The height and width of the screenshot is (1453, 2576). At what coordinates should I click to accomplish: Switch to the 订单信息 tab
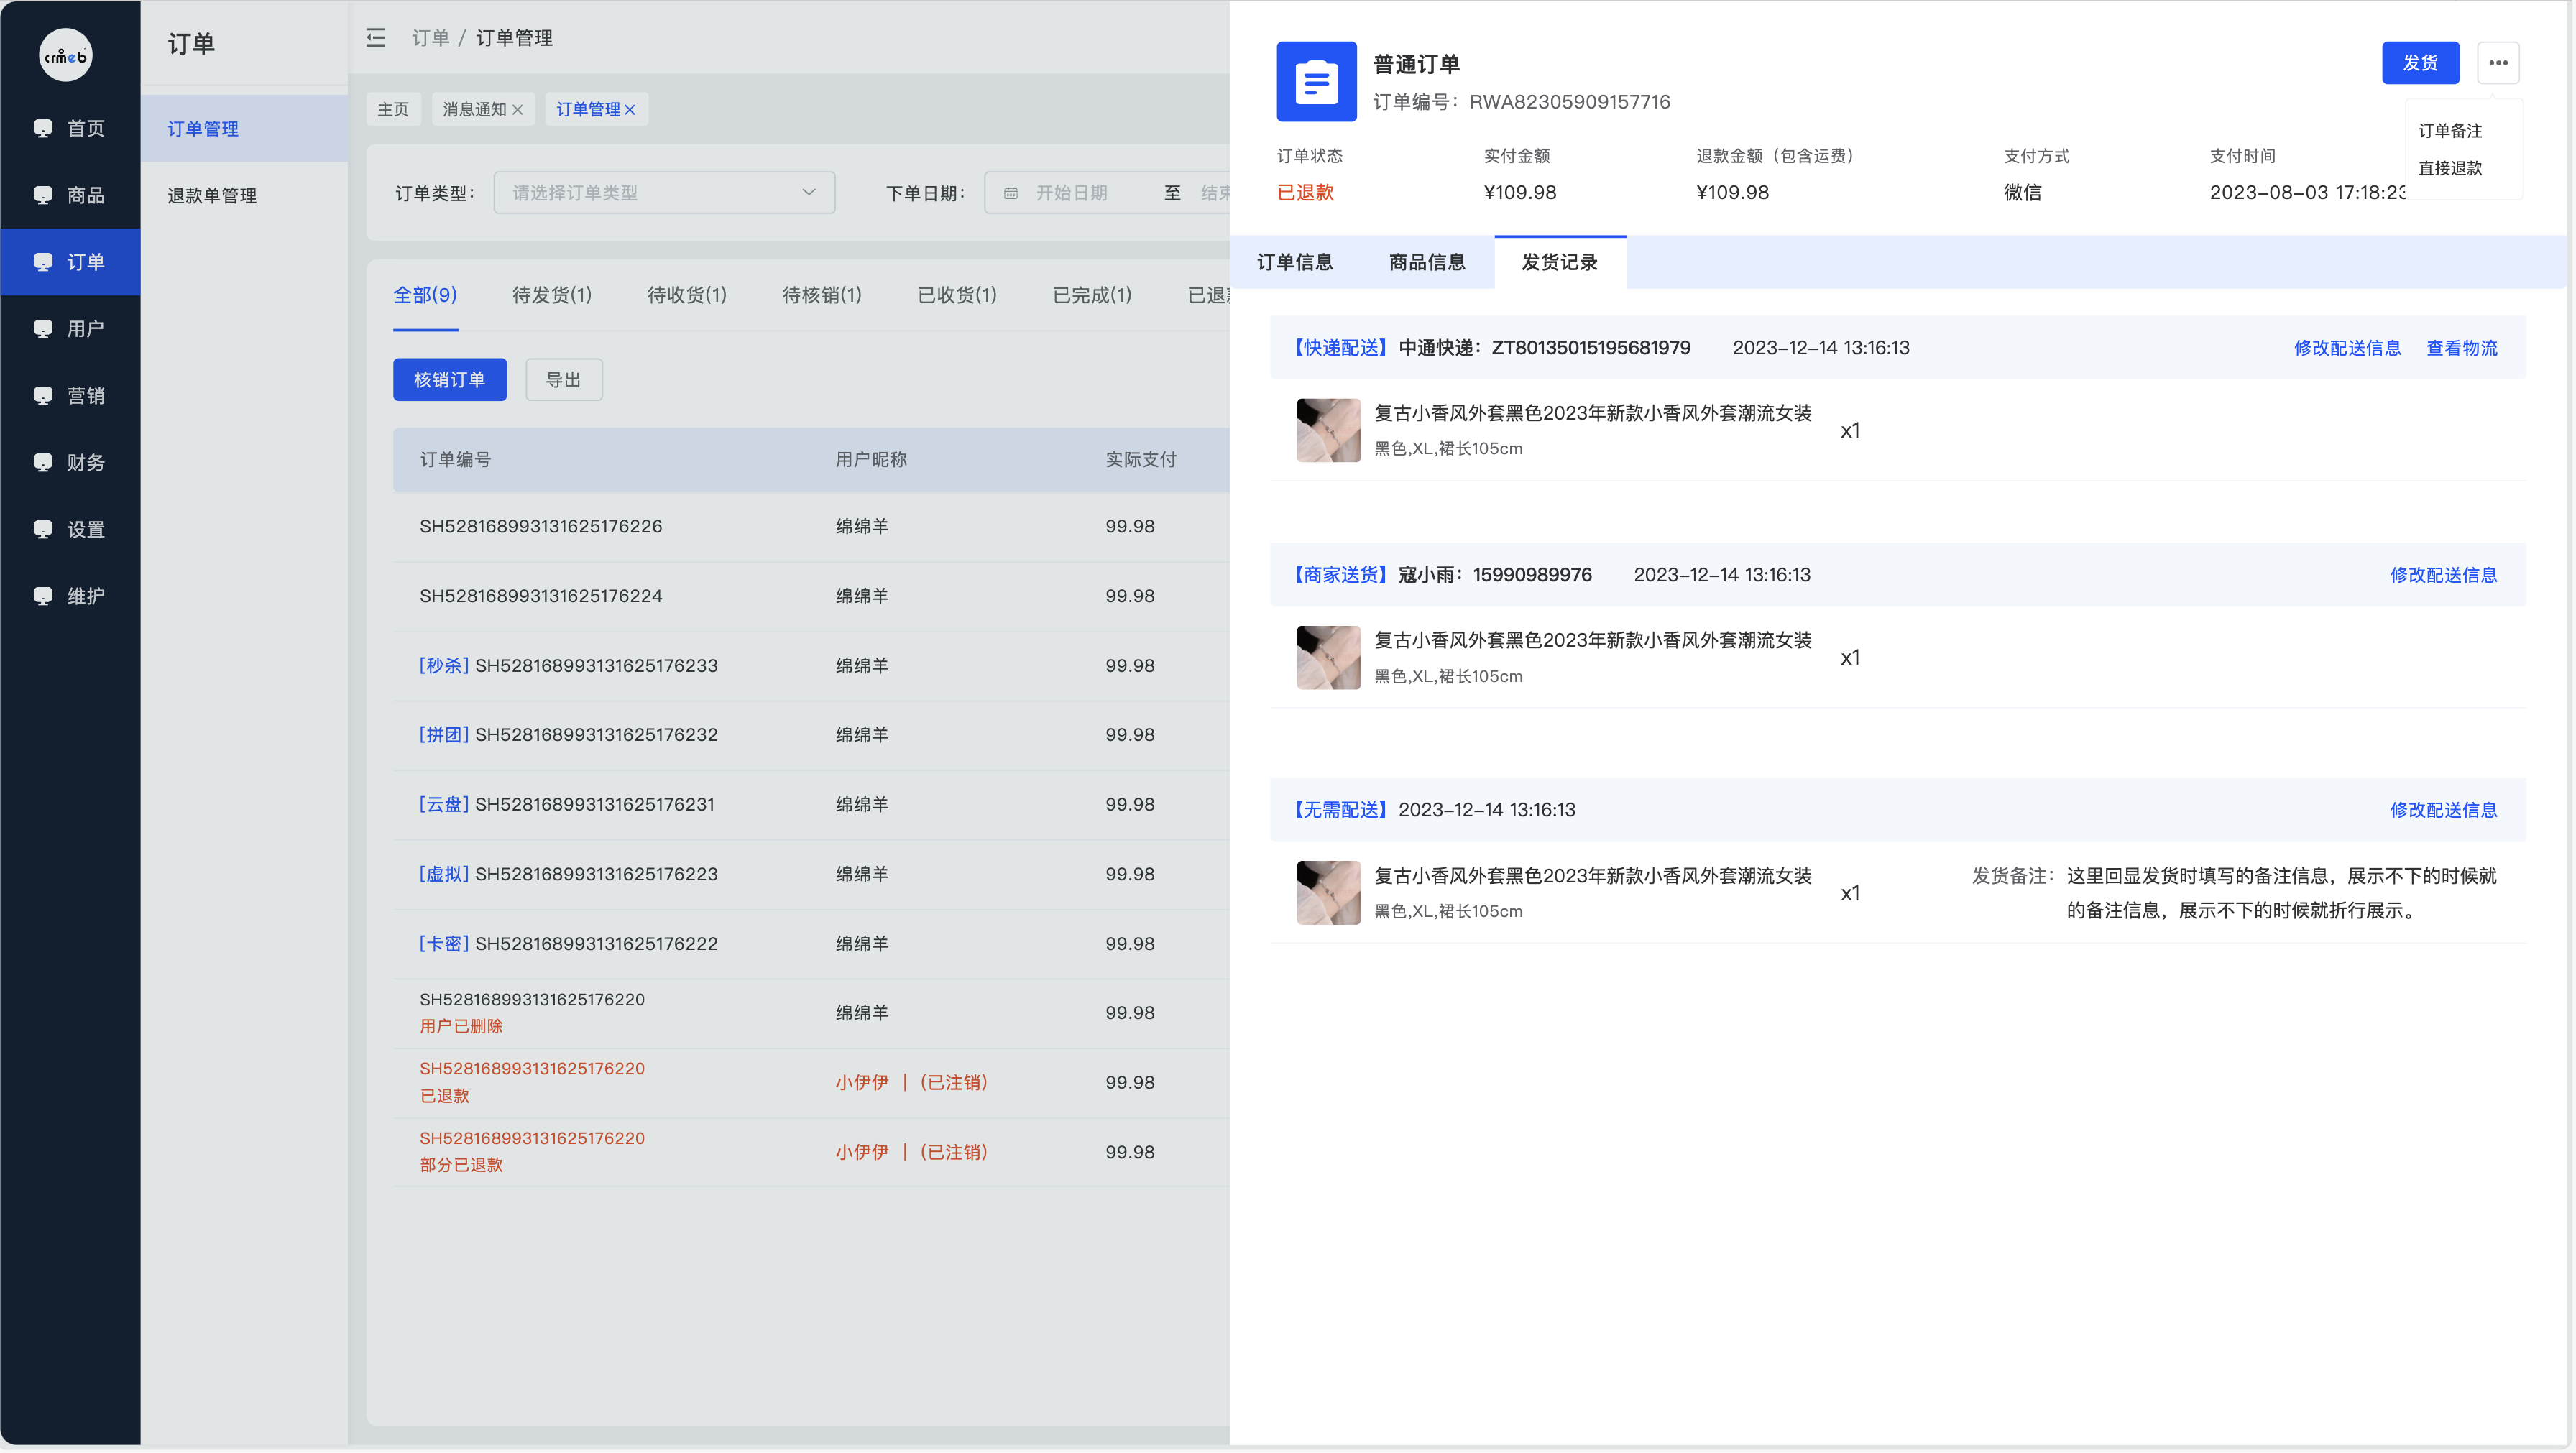[1295, 263]
